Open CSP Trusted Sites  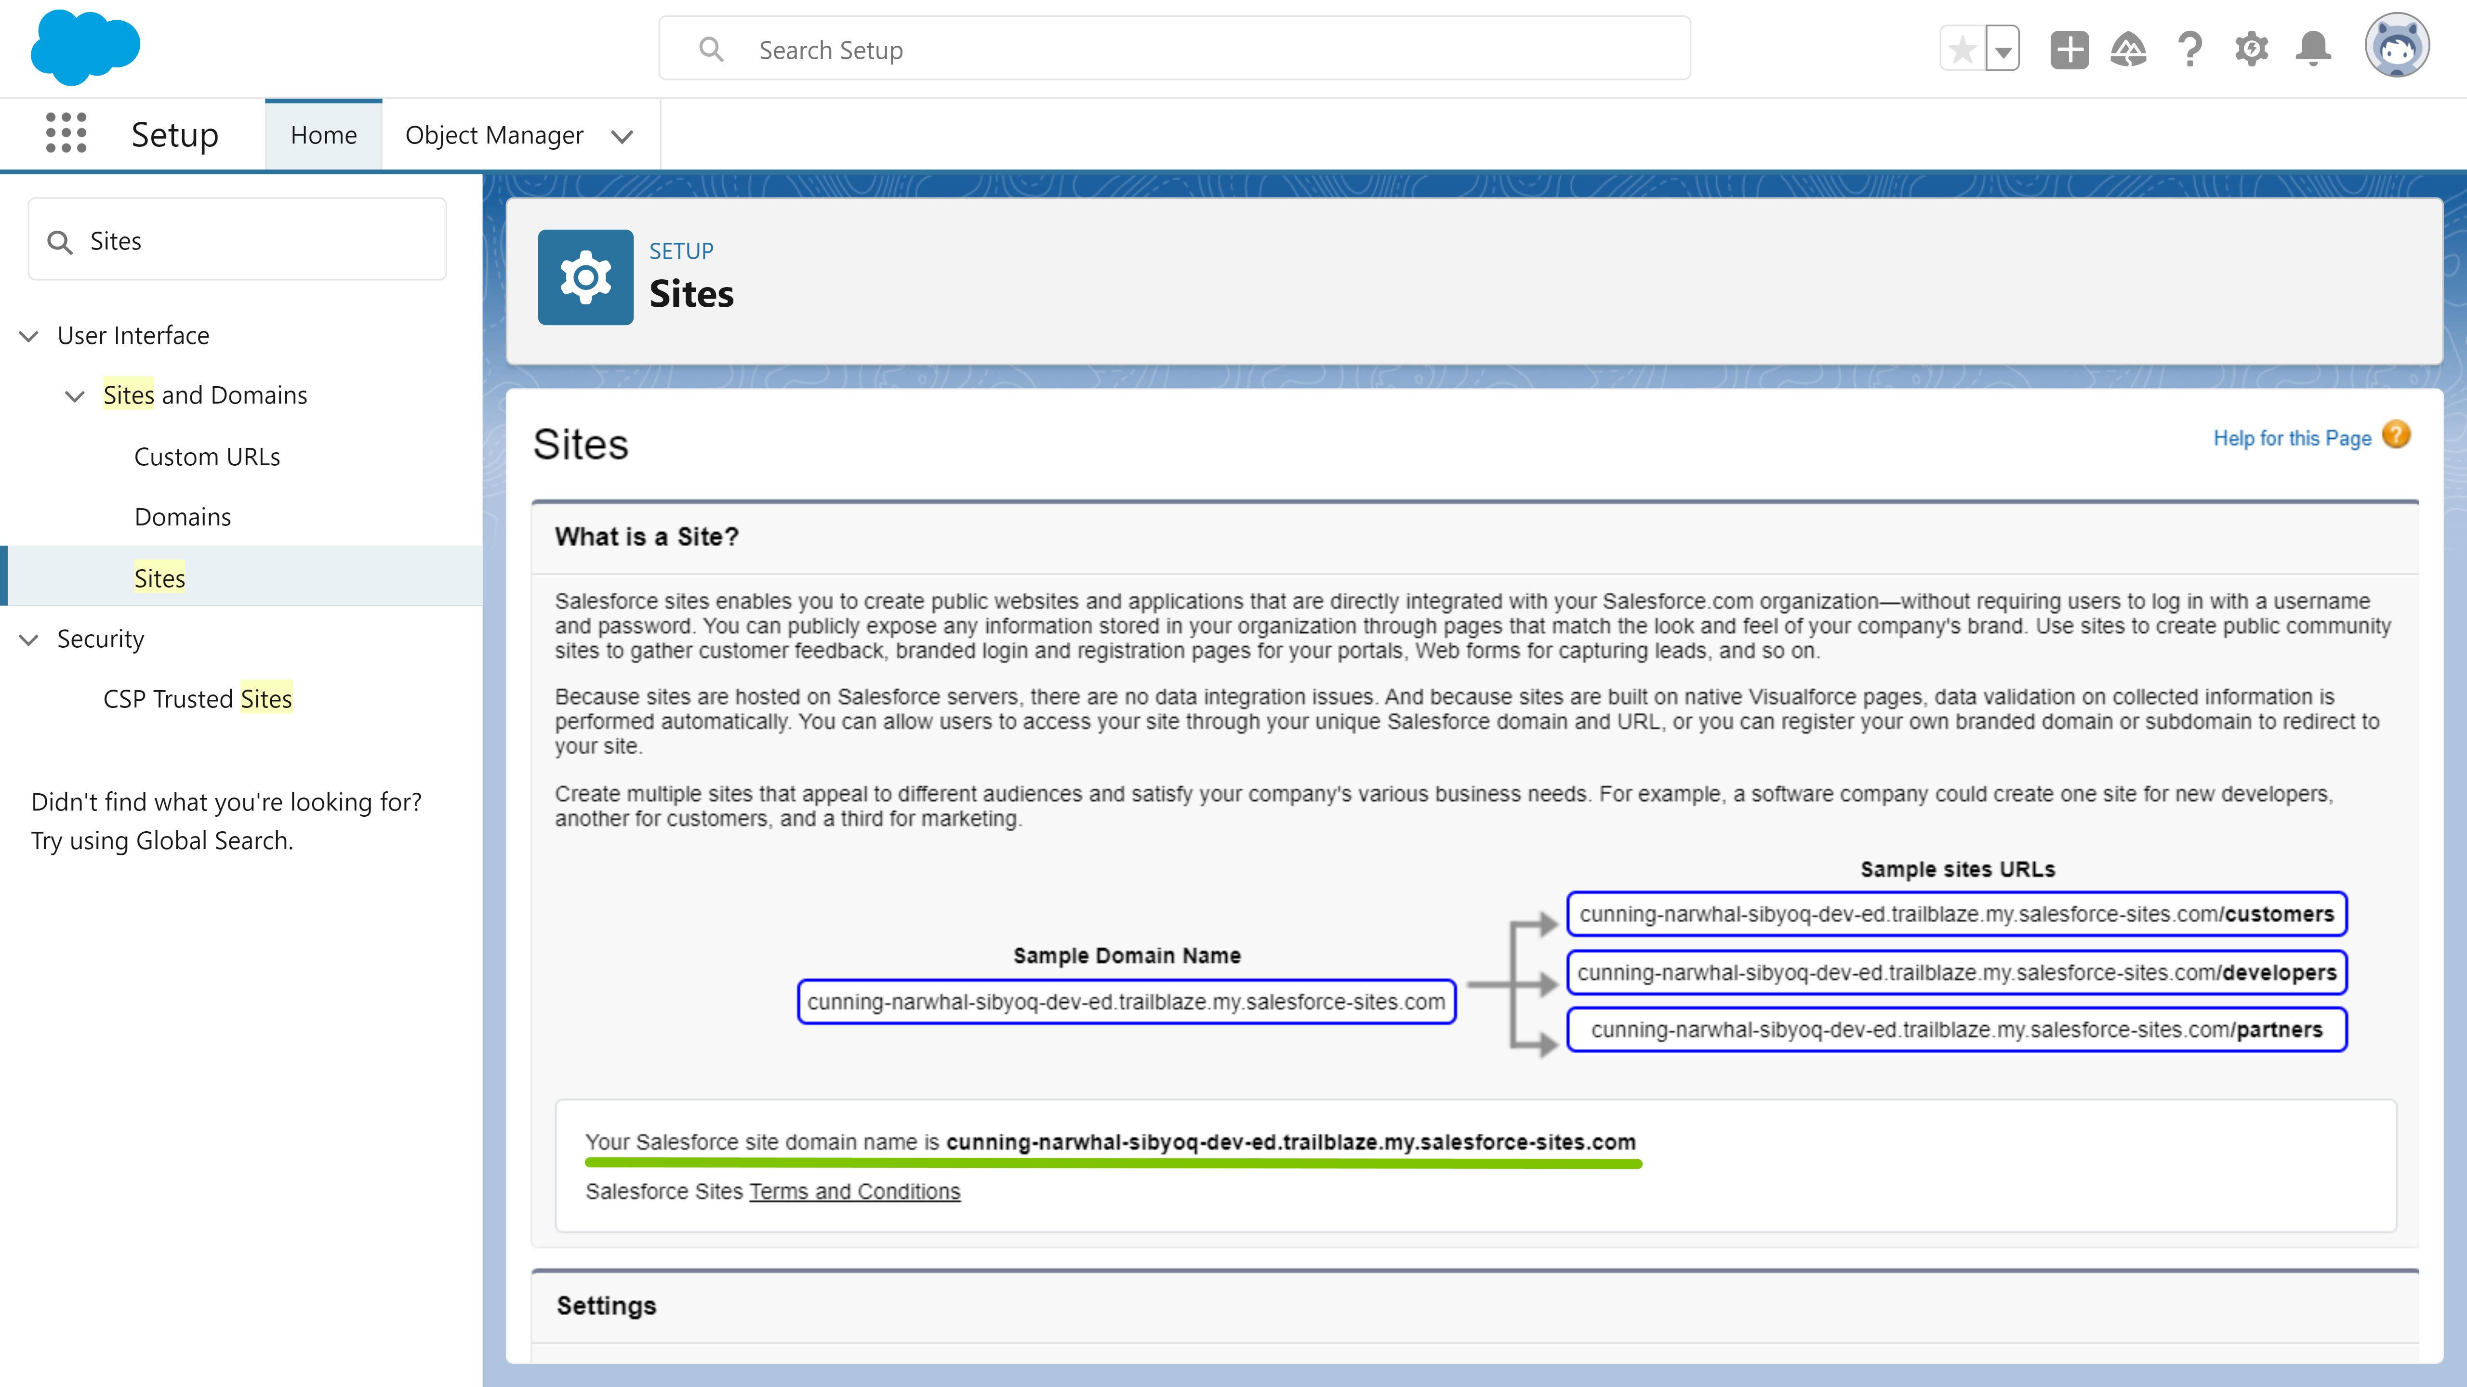[x=197, y=699]
